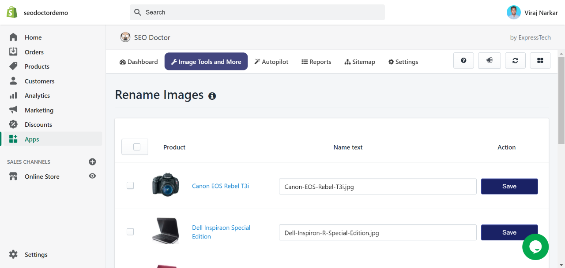Save the Dell-Inspiron-R-Special-Edition.jpg name
Image resolution: width=565 pixels, height=268 pixels.
[x=509, y=232]
